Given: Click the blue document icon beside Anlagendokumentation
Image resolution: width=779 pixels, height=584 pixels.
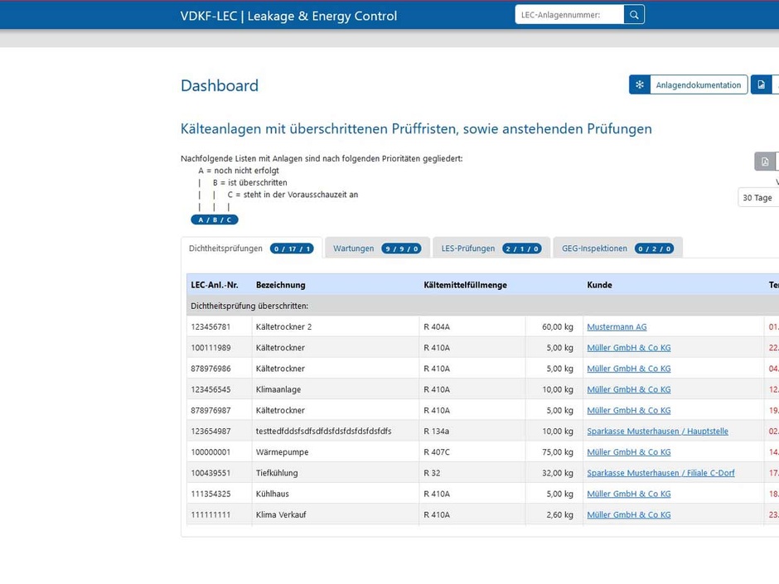Looking at the screenshot, I should (761, 84).
